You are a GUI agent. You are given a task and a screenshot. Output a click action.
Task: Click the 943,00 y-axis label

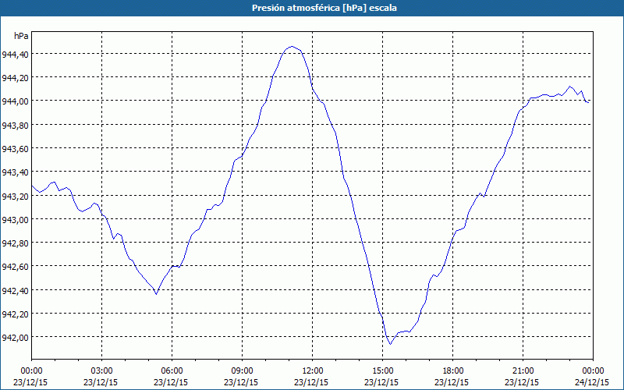coord(15,219)
